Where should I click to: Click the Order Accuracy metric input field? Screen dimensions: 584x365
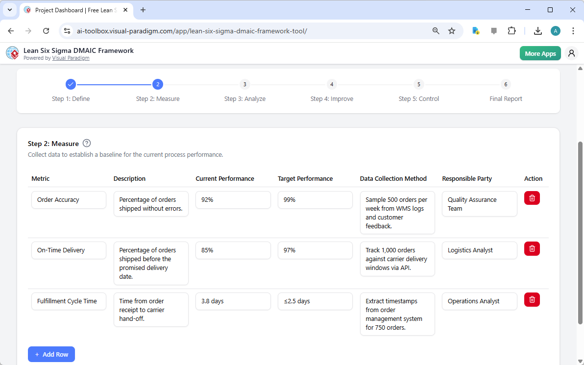pyautogui.click(x=69, y=199)
